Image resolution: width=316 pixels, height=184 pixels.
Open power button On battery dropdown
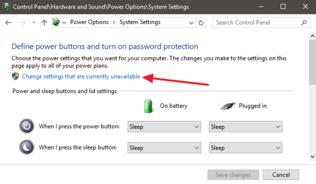(x=164, y=127)
